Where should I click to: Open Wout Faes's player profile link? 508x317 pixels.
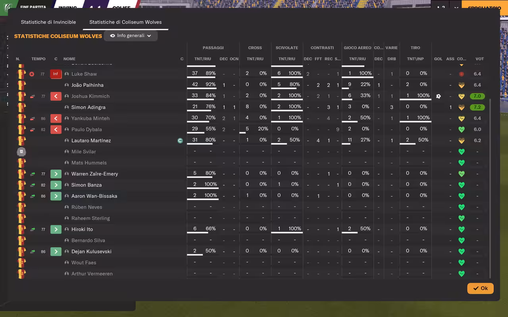pos(84,263)
